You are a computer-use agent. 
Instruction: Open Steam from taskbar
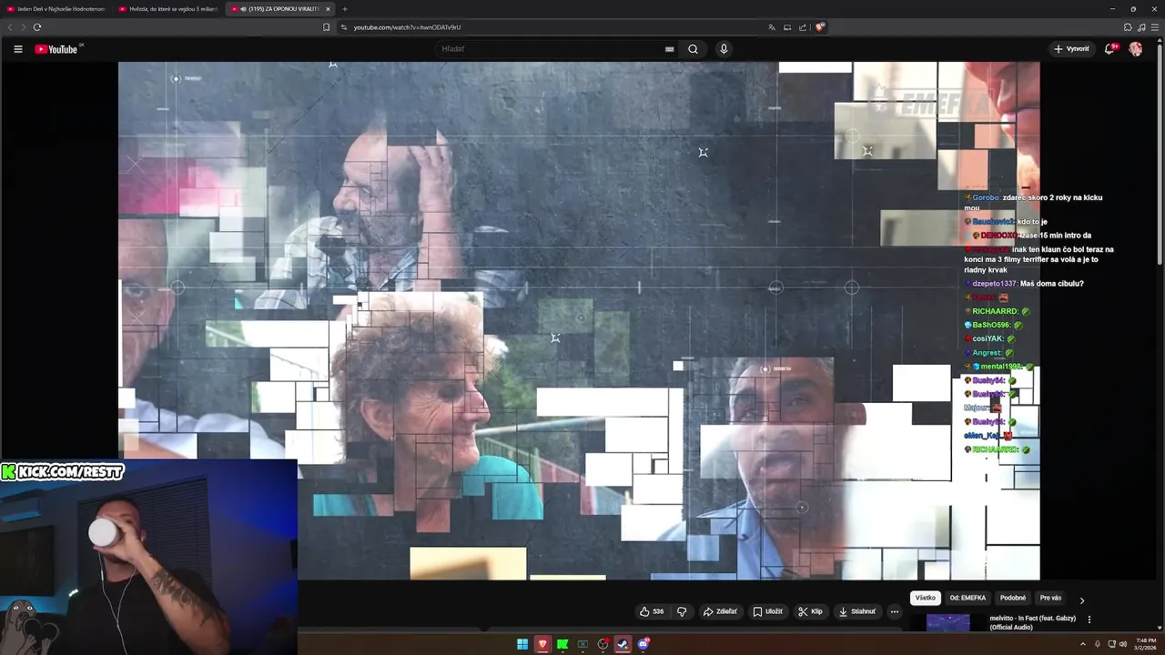(623, 644)
